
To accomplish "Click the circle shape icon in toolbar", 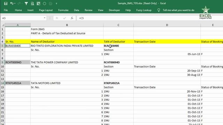I will (x=45, y=3).
